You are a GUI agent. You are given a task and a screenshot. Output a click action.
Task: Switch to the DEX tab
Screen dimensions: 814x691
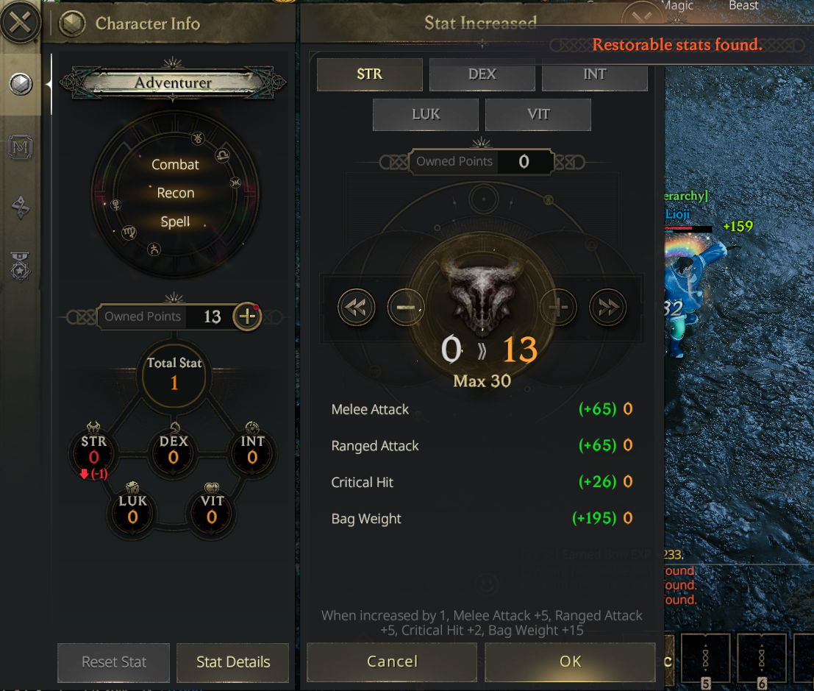coord(482,74)
